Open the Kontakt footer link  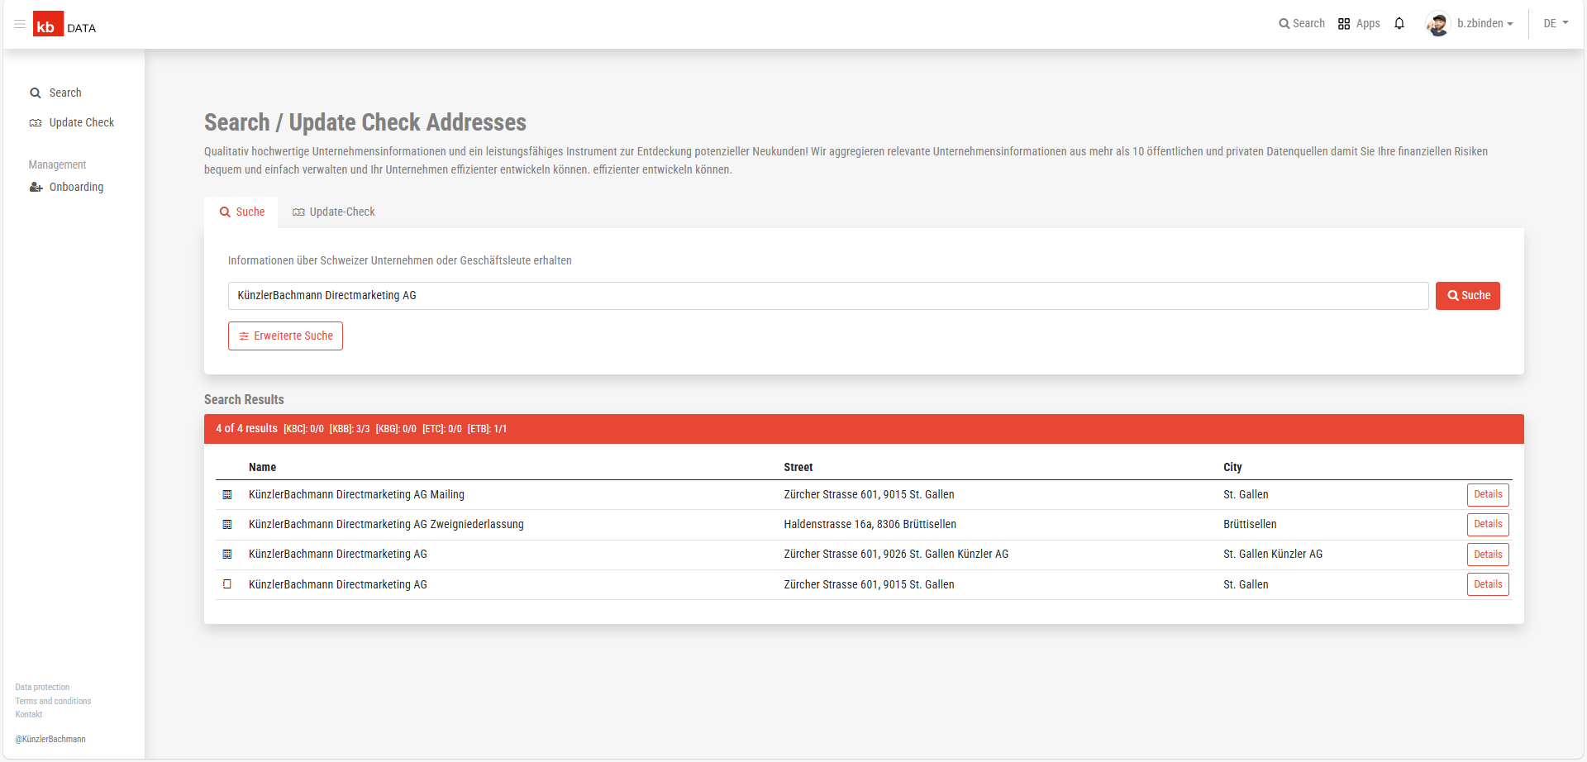coord(28,715)
